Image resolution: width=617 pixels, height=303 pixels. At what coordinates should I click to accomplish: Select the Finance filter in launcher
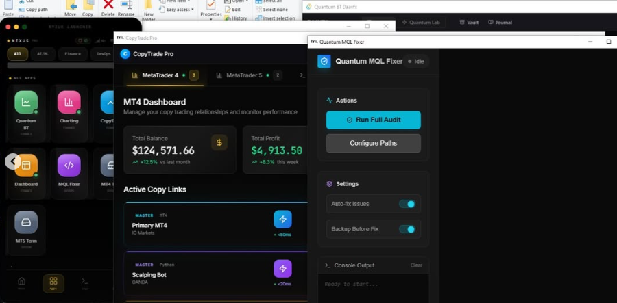point(73,54)
